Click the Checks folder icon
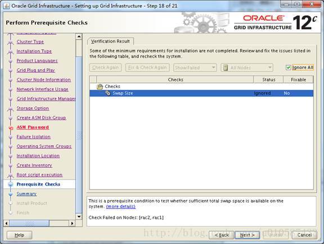 coord(100,86)
